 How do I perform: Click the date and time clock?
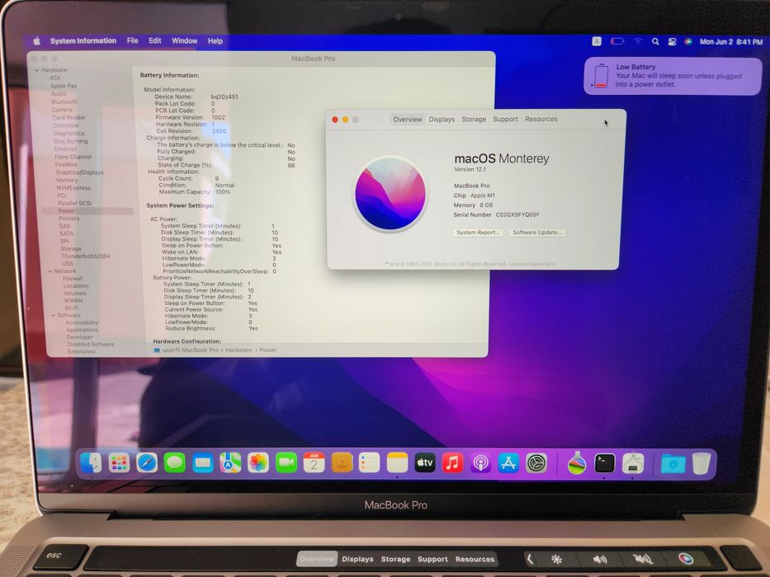coord(731,42)
